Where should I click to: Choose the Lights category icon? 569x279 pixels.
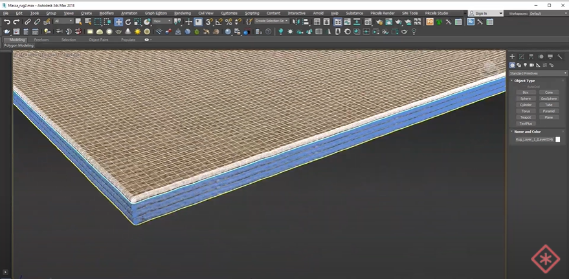coord(526,65)
